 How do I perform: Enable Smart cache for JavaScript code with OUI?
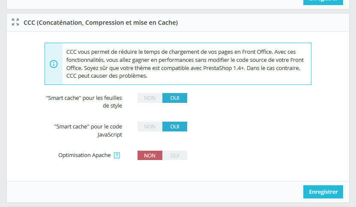(175, 127)
